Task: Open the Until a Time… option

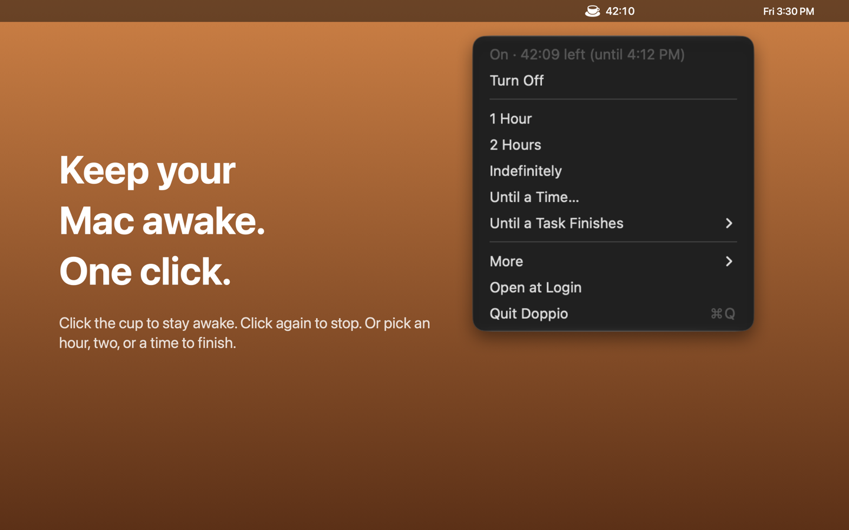Action: coord(613,197)
